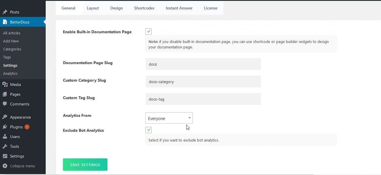Click the BetterDocs document icon
The width and height of the screenshot is (381, 175).
coord(5,22)
